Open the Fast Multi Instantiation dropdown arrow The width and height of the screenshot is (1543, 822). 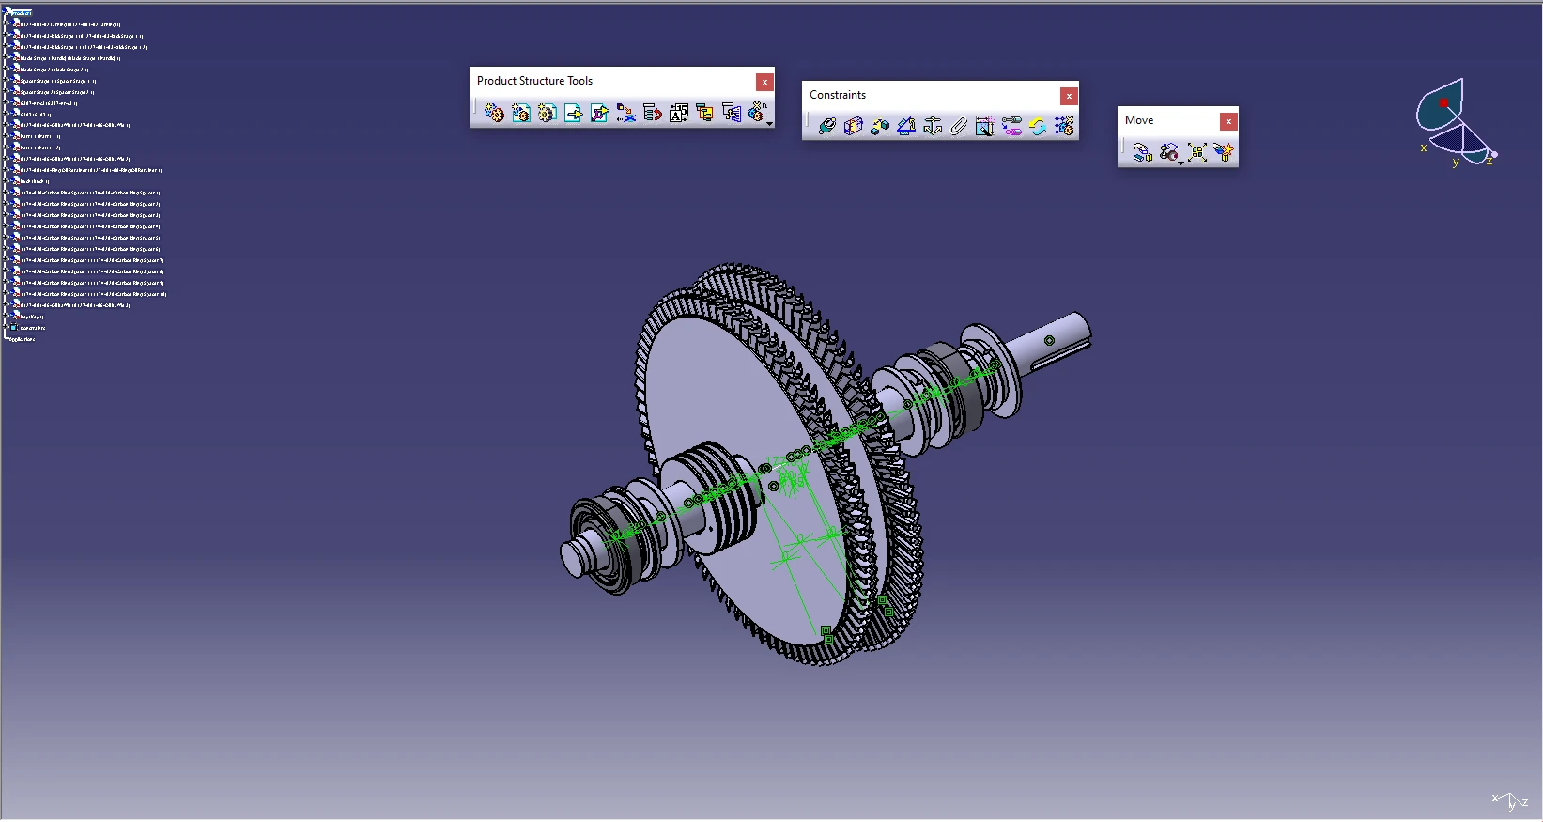point(769,123)
